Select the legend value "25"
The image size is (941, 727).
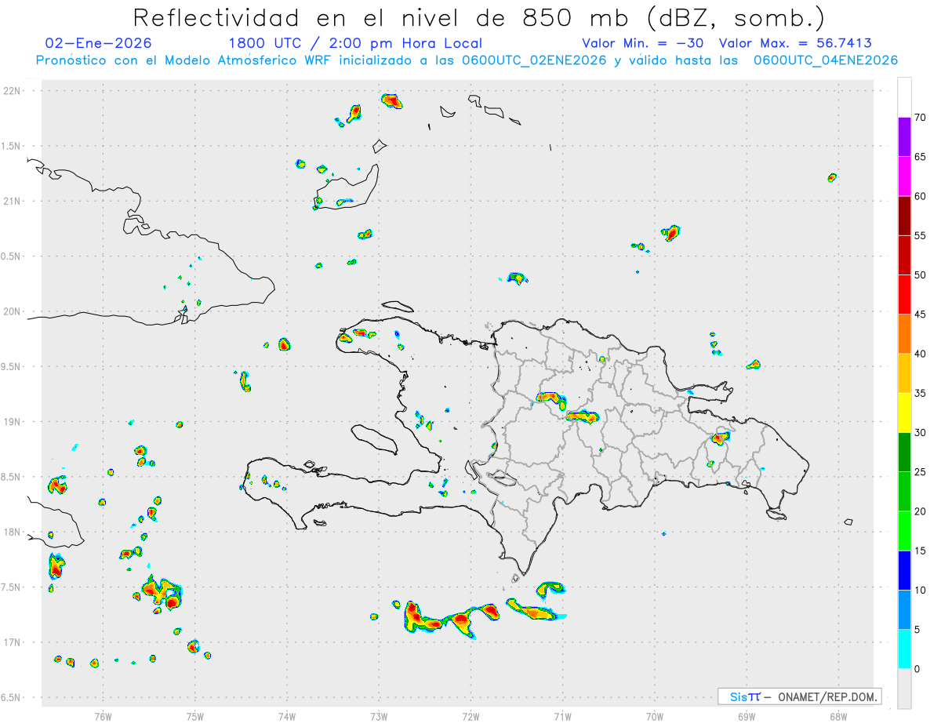point(921,472)
